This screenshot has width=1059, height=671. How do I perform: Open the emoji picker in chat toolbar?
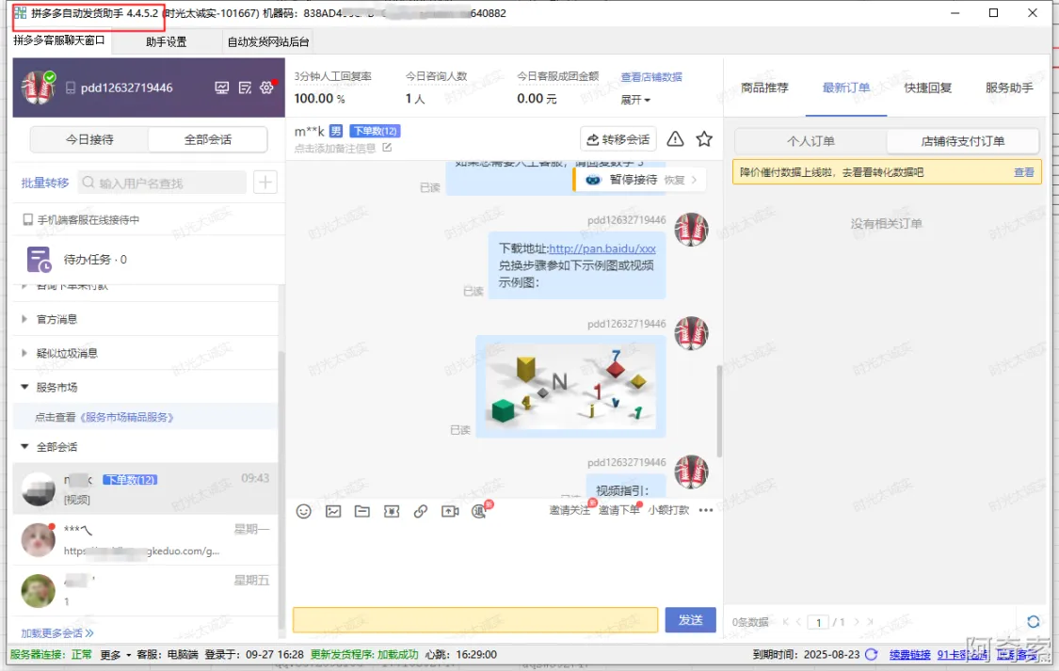[304, 511]
